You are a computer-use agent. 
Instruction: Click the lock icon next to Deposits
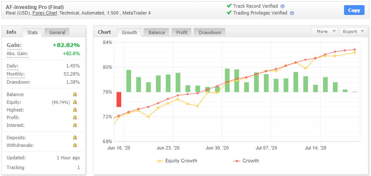tap(75, 138)
